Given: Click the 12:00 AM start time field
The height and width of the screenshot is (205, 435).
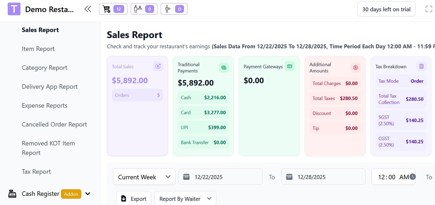Looking at the screenshot, I should 393,177.
